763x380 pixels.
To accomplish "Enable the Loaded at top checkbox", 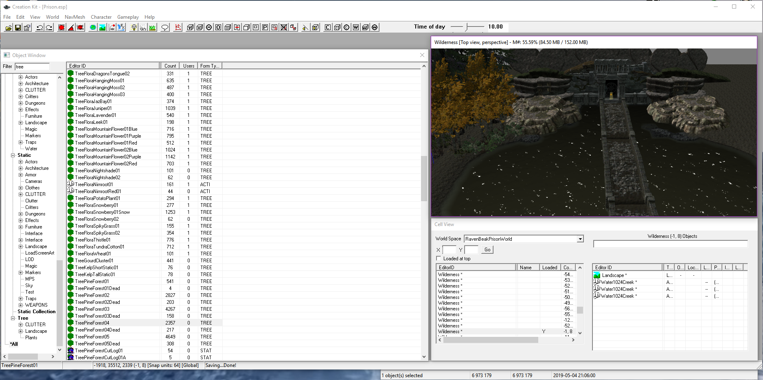I will [x=439, y=258].
